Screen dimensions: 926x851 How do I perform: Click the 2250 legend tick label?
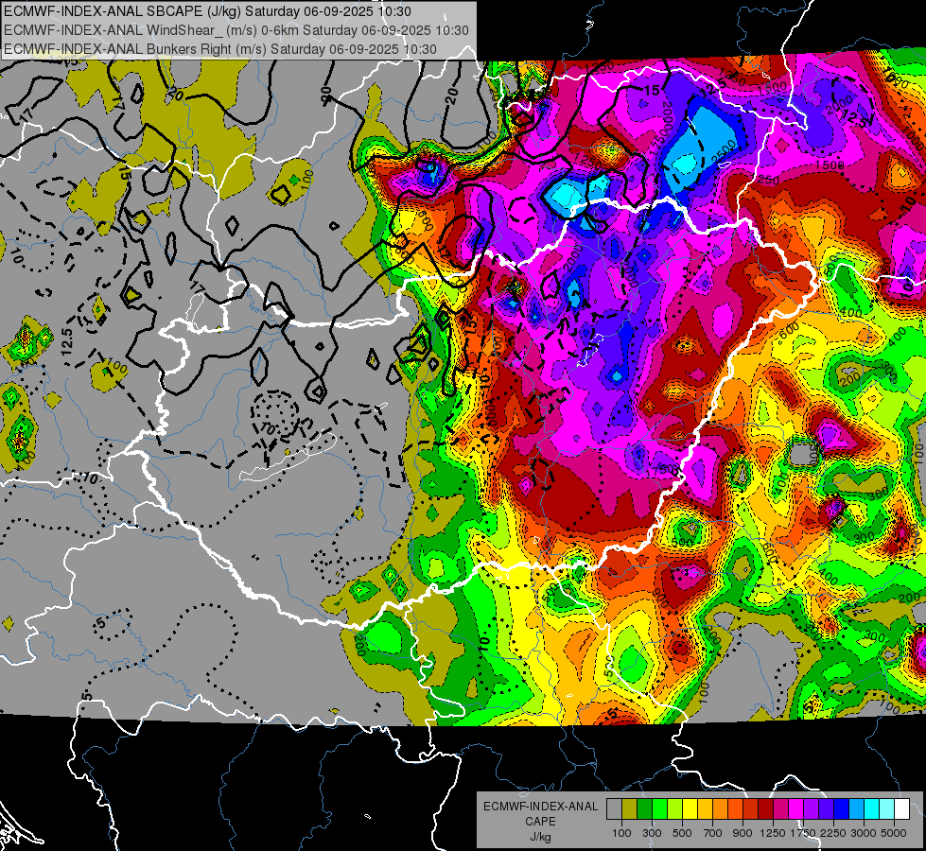833,833
